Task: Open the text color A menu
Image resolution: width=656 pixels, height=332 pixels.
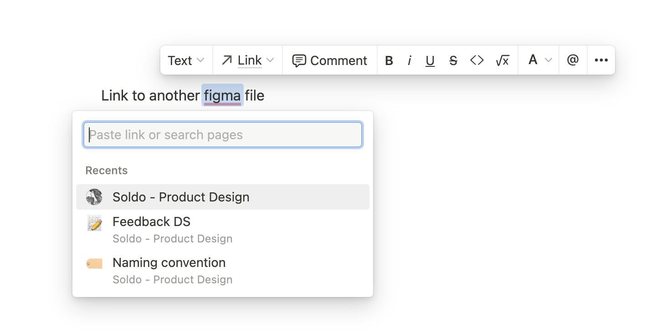Action: coord(539,60)
